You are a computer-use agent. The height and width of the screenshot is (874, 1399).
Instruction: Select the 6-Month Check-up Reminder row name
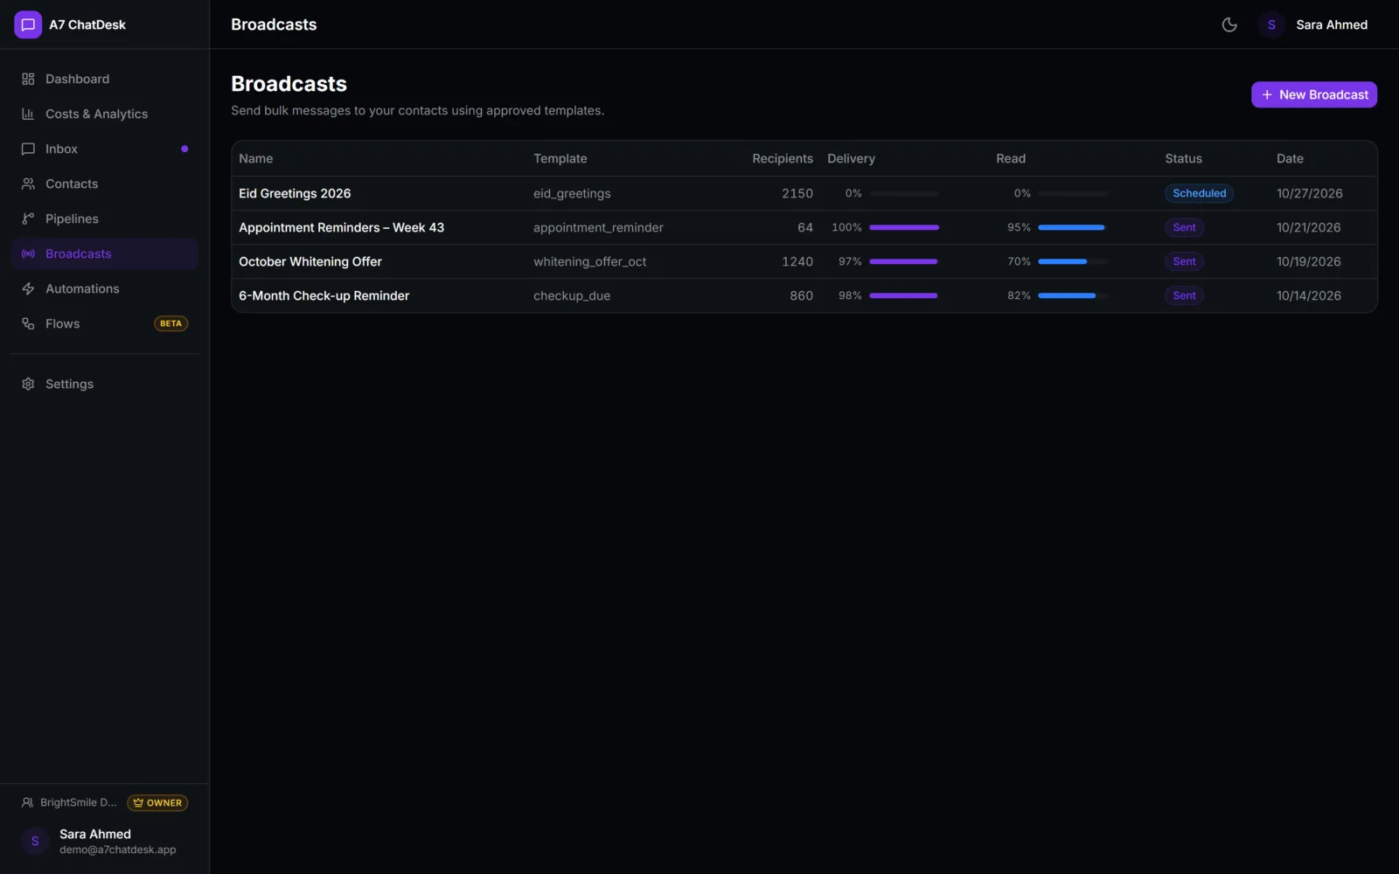coord(324,295)
